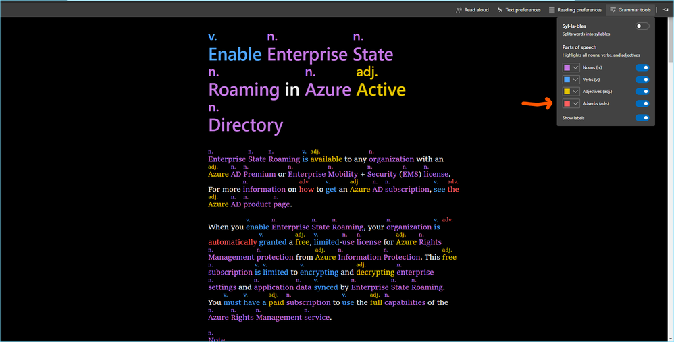Image resolution: width=674 pixels, height=342 pixels.
Task: Start Read aloud from the toolbar
Action: coord(472,10)
